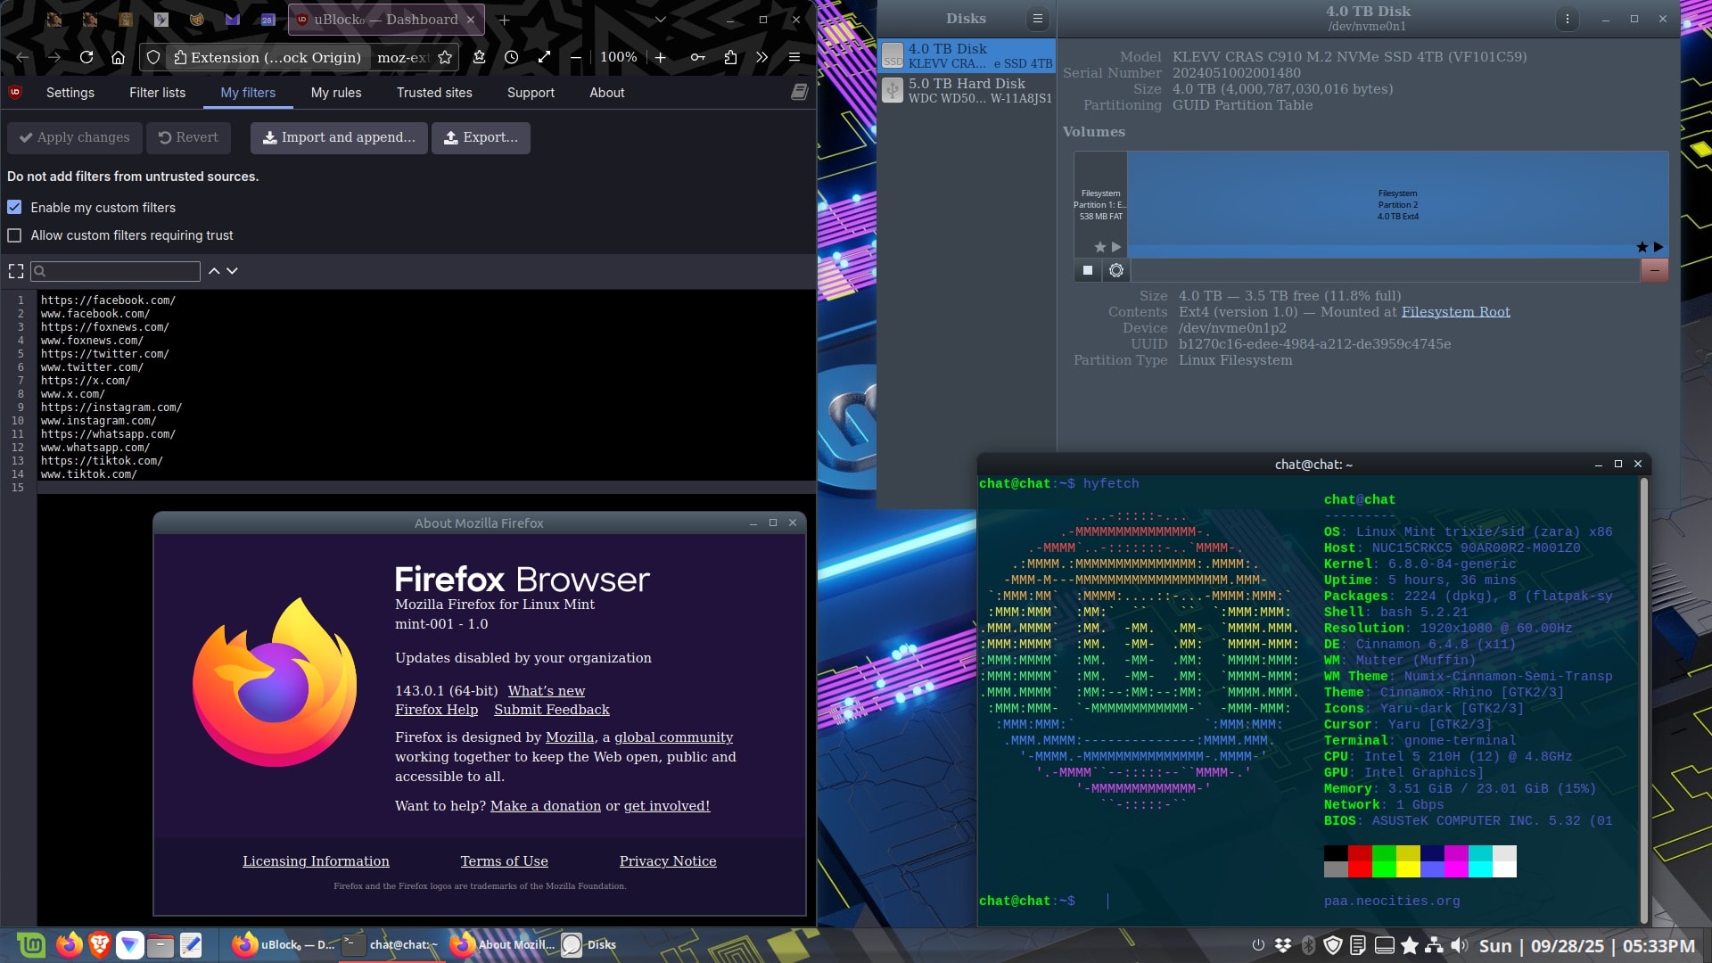Delete partition with red minus button
The image size is (1712, 963).
[x=1654, y=270]
